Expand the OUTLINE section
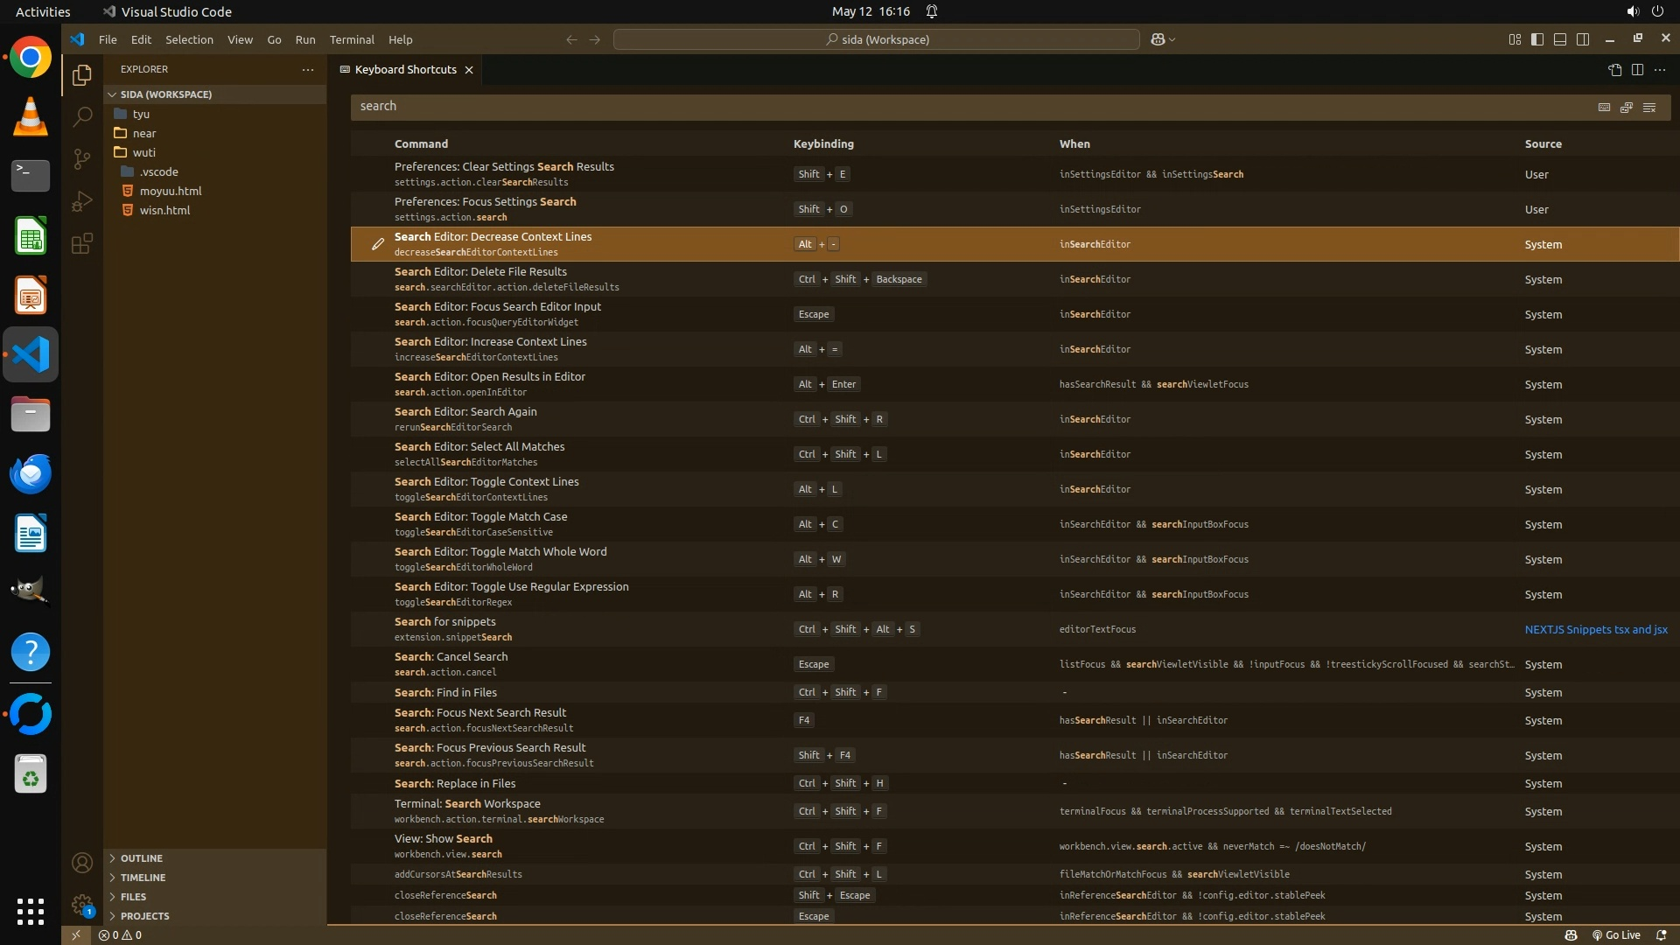Viewport: 1680px width, 945px height. pyautogui.click(x=141, y=858)
